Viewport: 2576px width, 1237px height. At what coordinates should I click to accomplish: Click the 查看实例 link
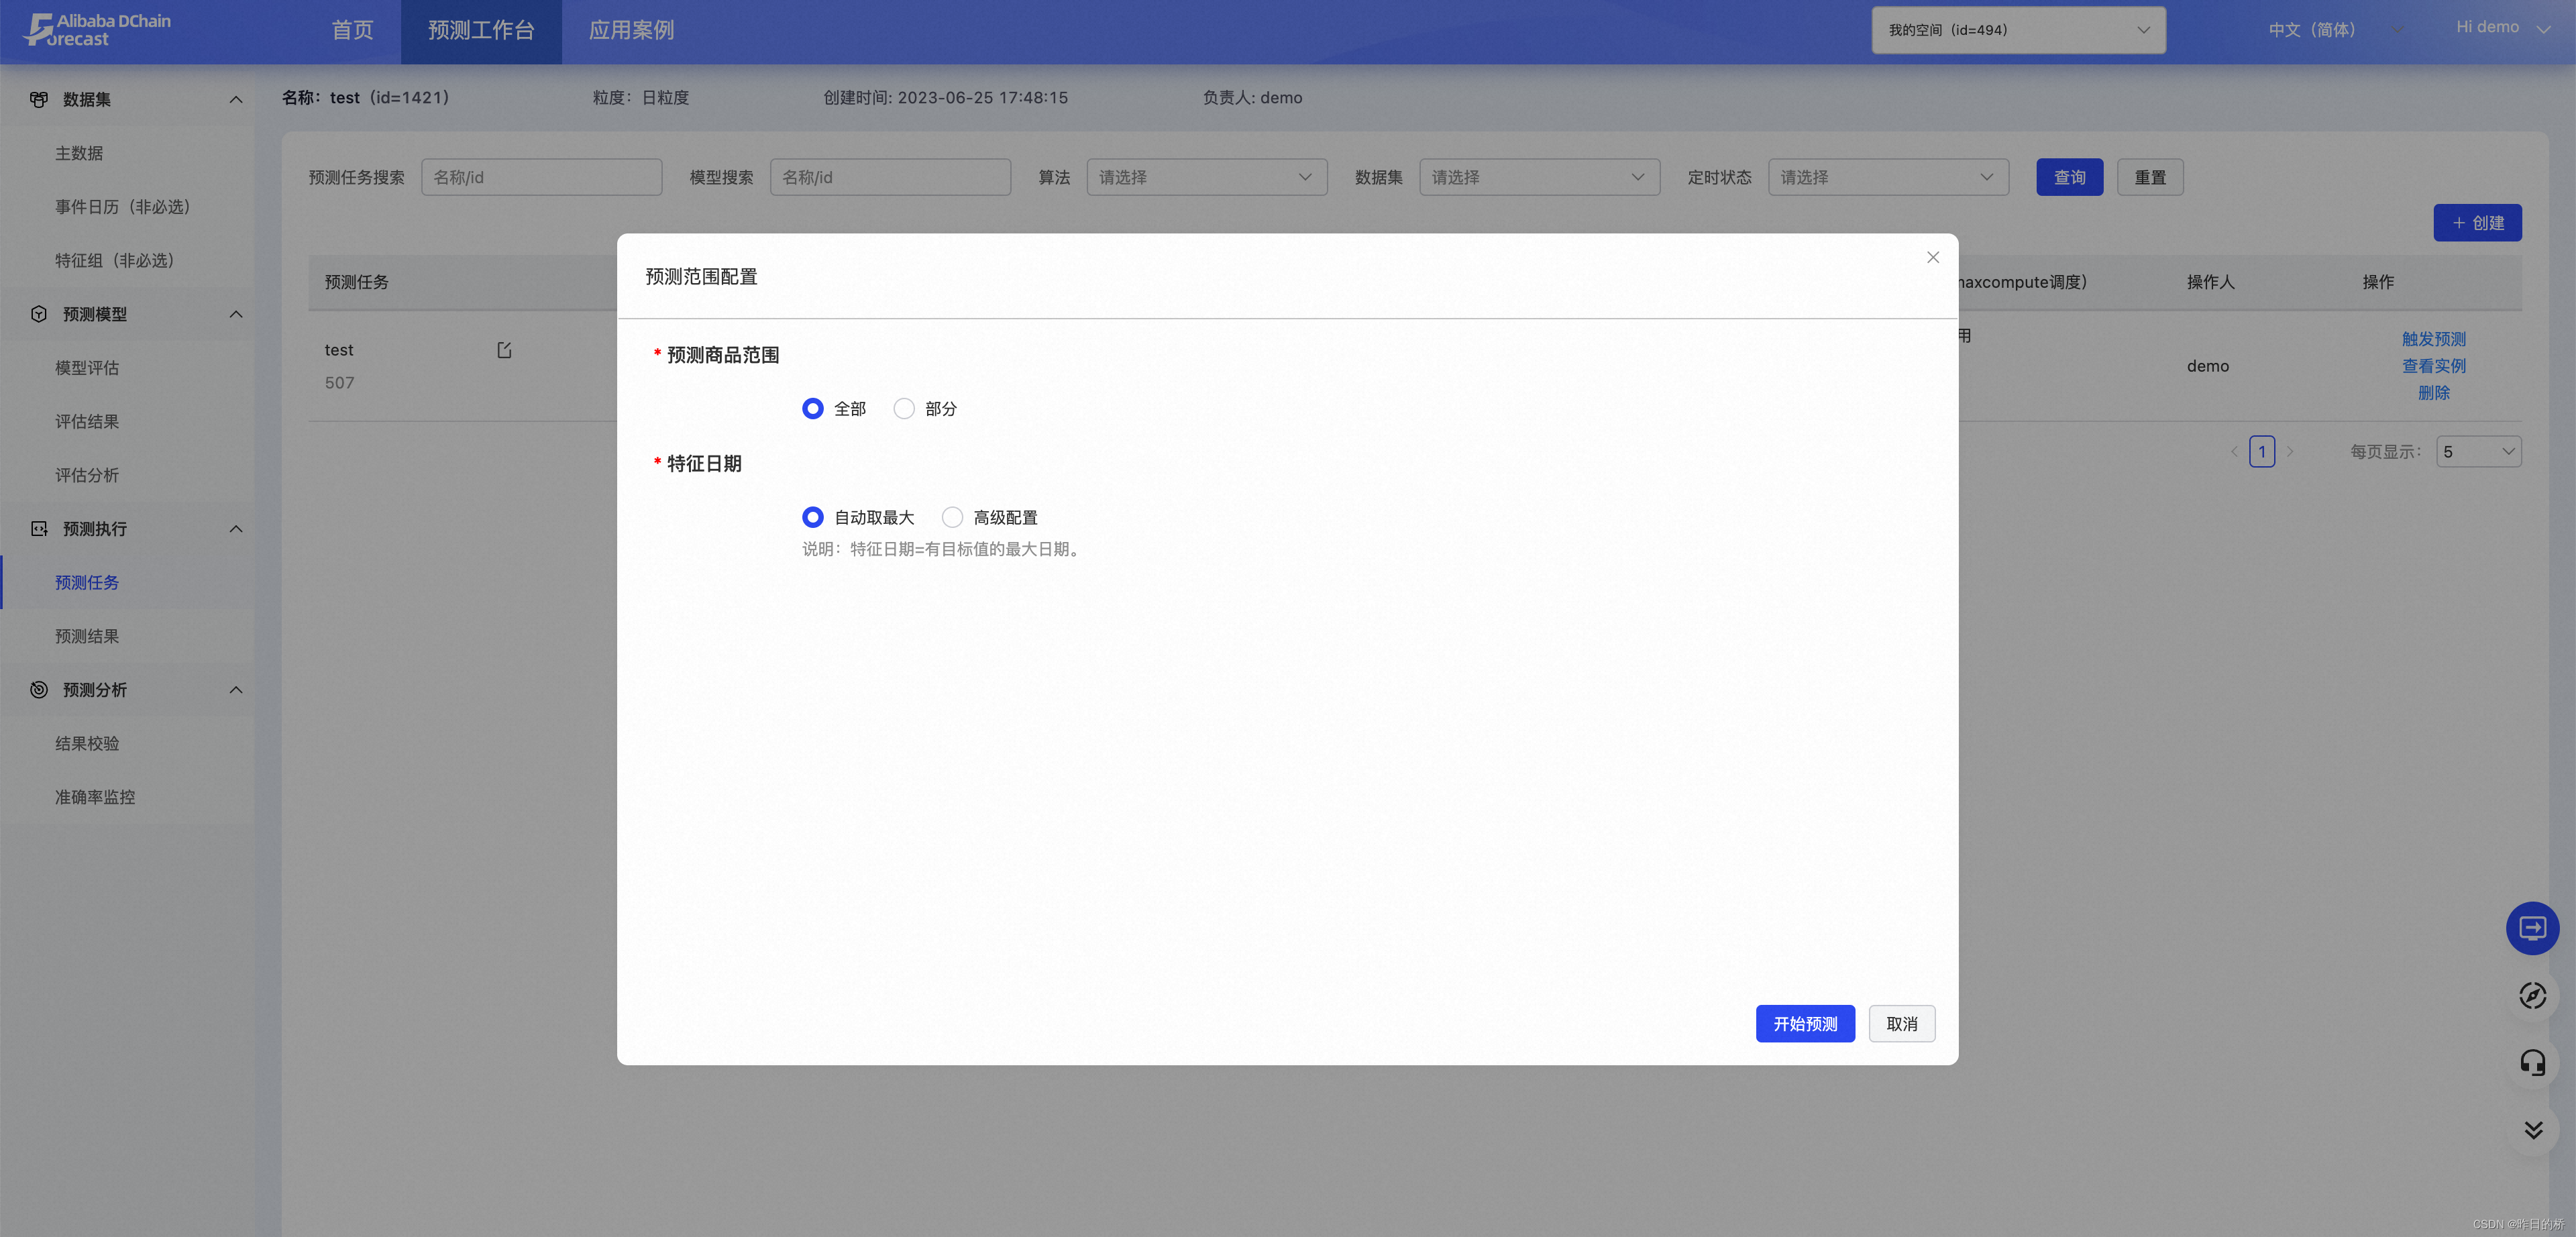point(2433,366)
